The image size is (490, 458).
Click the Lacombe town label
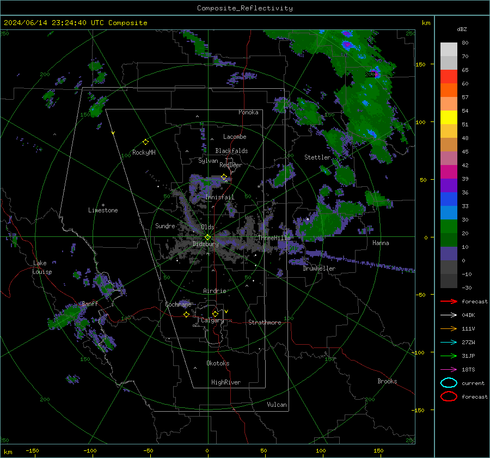[x=235, y=137]
